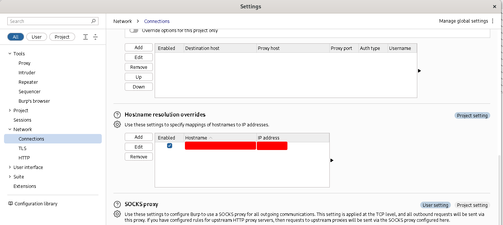This screenshot has height=225, width=503.
Task: Collapse the Tools tree section
Action: pyautogui.click(x=10, y=54)
